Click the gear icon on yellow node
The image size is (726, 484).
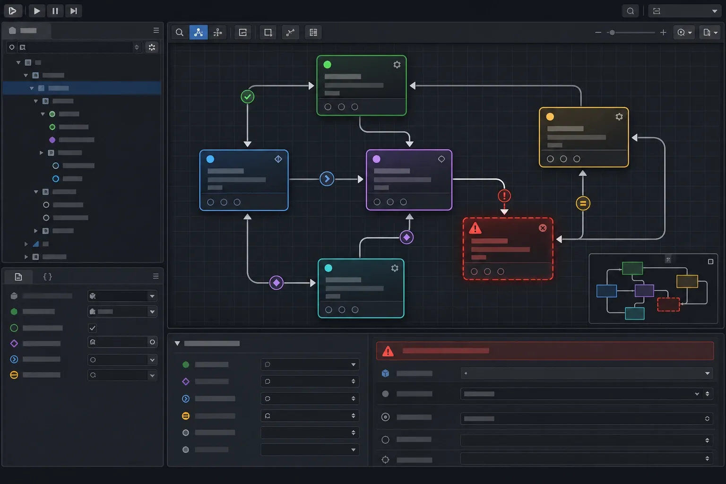tap(619, 117)
